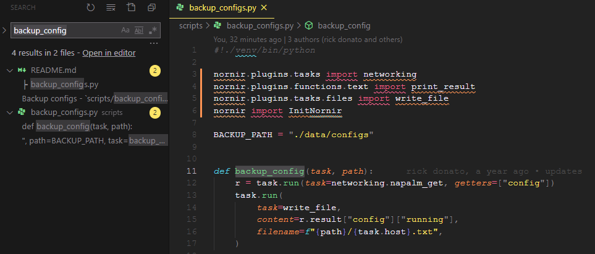Click README.md match count badge
This screenshot has width=595, height=254.
point(155,70)
